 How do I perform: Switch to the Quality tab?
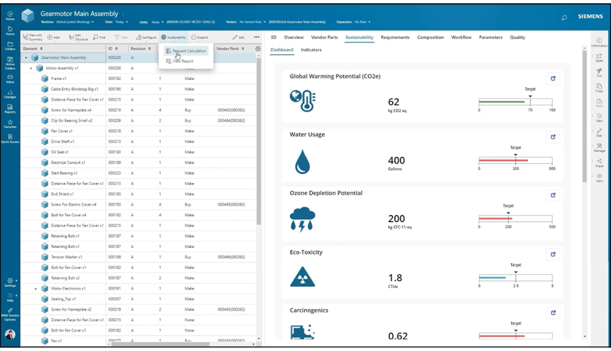coord(518,37)
